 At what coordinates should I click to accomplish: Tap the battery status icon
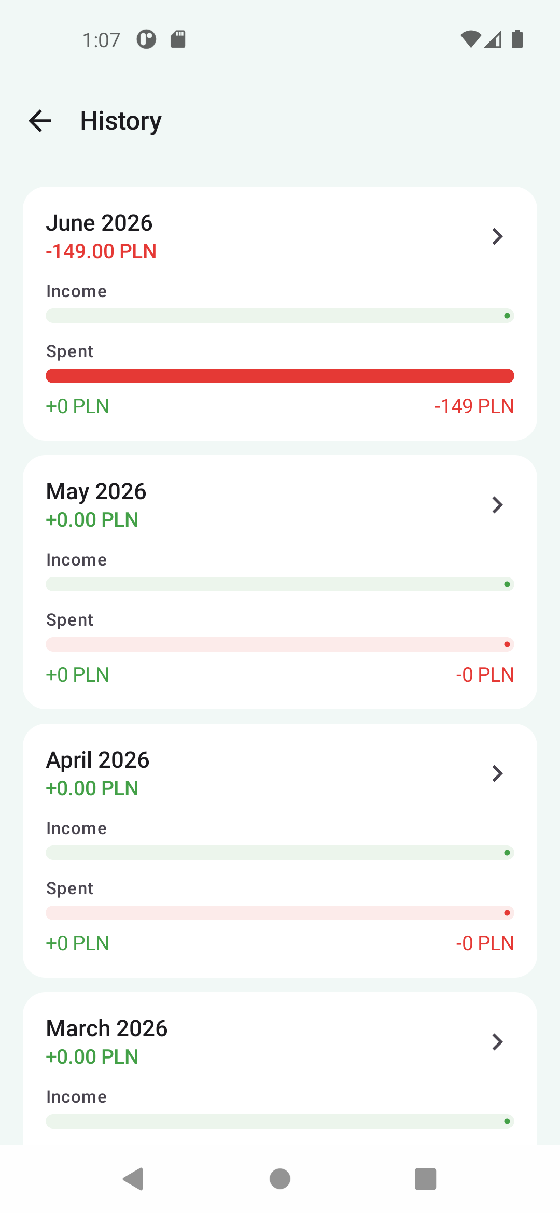pos(517,39)
